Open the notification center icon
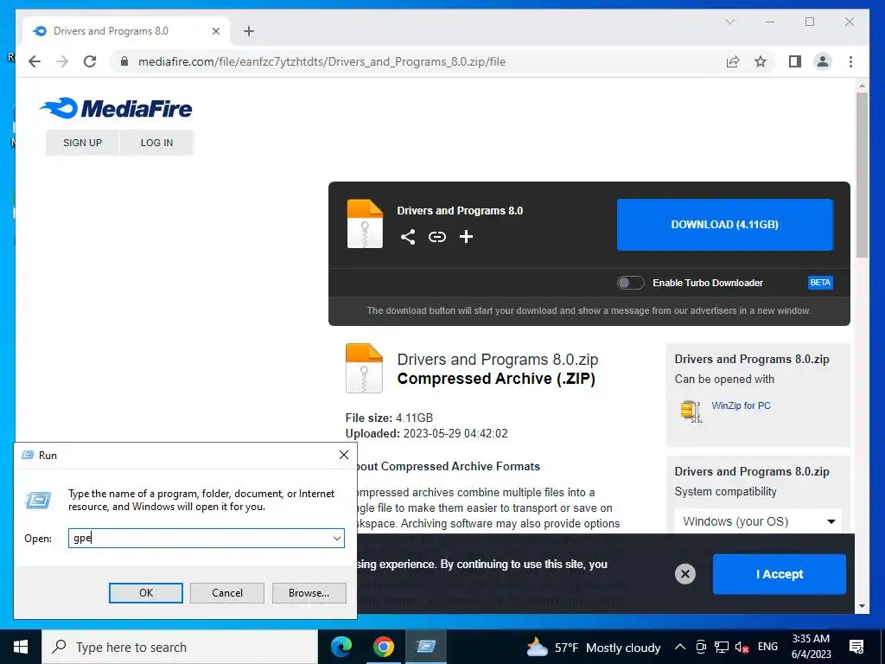Image resolution: width=885 pixels, height=664 pixels. tap(856, 647)
